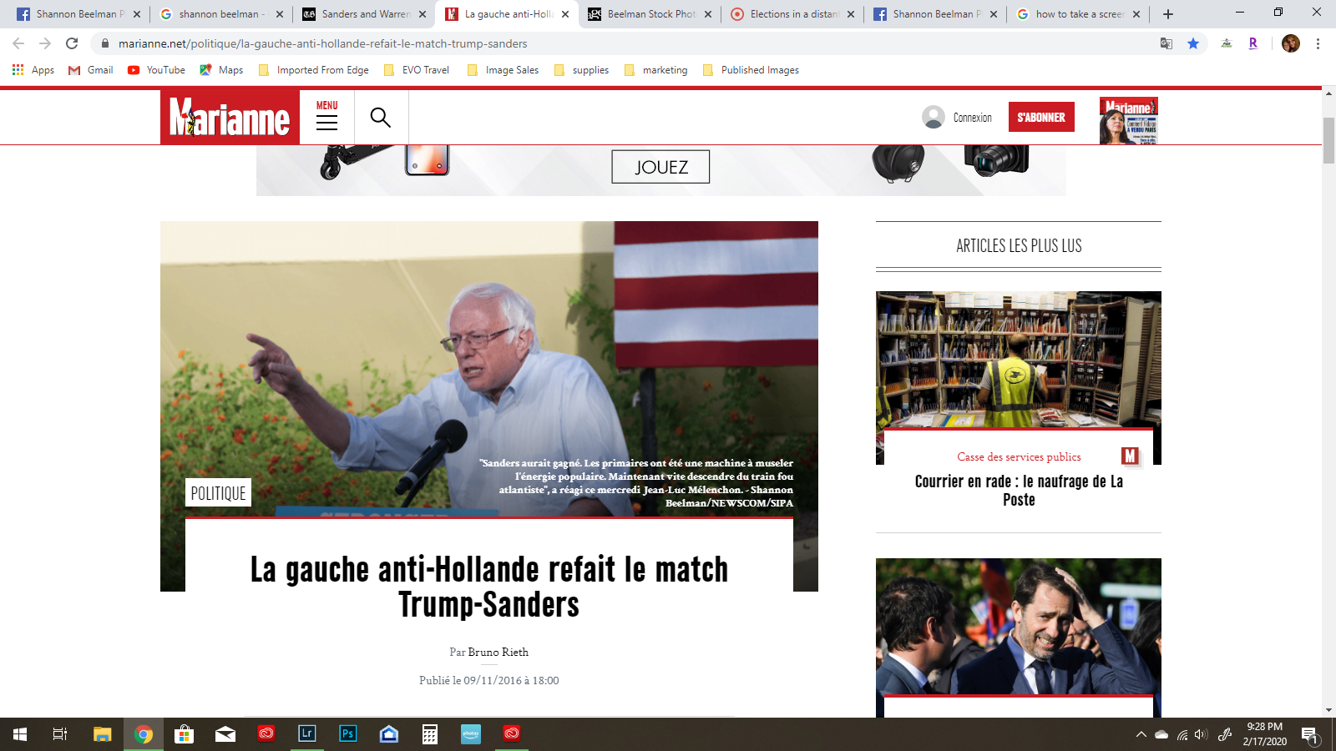Open the second most-read article photo
This screenshot has width=1336, height=751.
click(x=1019, y=626)
